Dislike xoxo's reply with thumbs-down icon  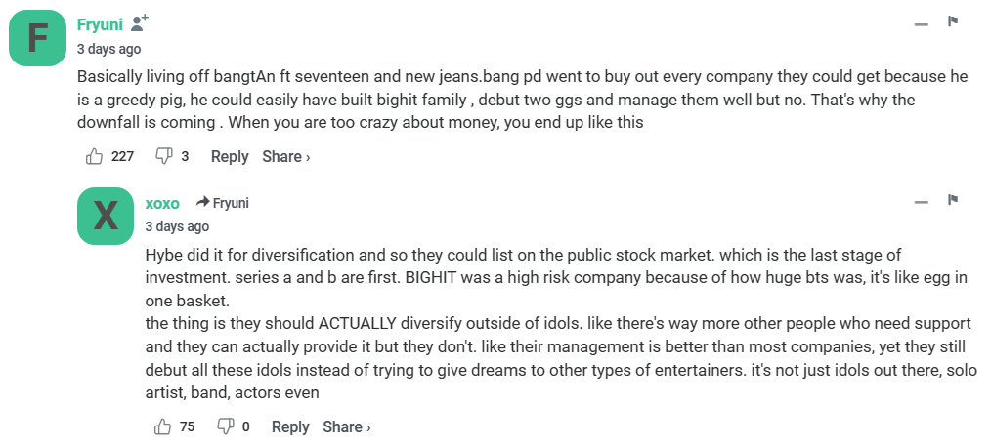(x=225, y=426)
